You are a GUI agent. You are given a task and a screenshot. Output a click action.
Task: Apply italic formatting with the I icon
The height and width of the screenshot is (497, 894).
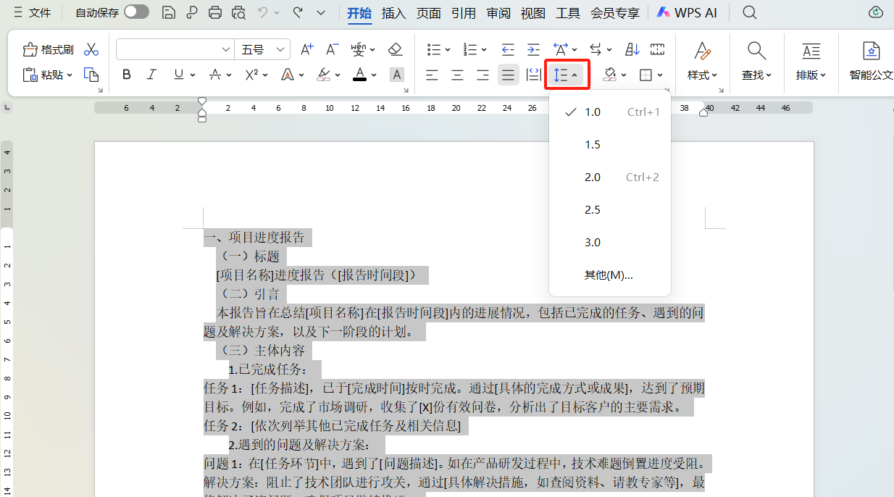[x=151, y=74]
